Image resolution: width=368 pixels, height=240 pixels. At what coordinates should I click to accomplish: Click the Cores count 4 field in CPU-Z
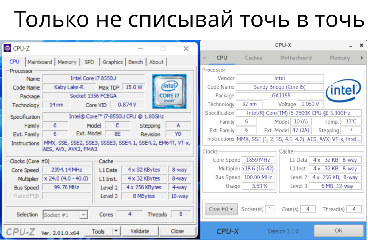(x=130, y=214)
